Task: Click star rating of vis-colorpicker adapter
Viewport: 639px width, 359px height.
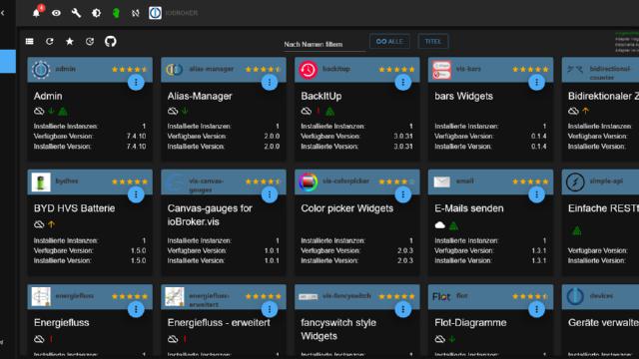Action: click(x=397, y=181)
